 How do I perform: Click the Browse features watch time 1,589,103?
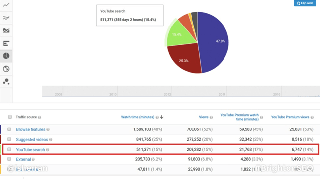pyautogui.click(x=142, y=129)
